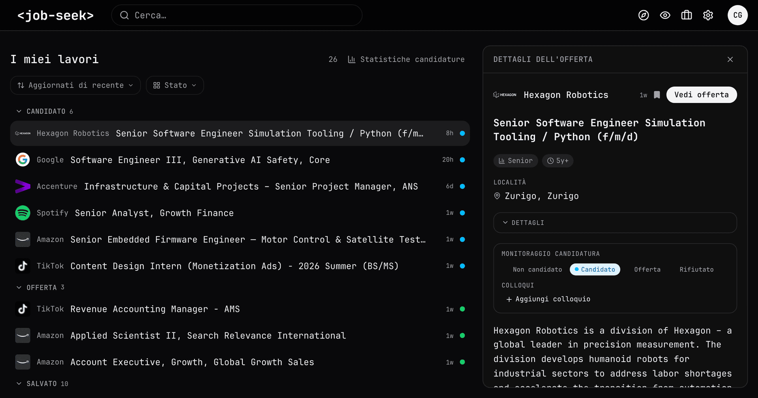Screen dimensions: 758x398
Task: Open Amazon Applied Scientist II job
Action: 240,335
